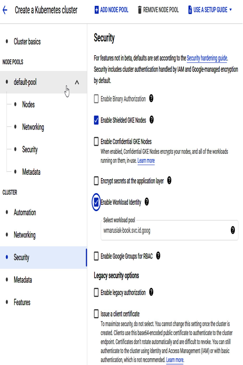The width and height of the screenshot is (243, 365).
Task: Collapse the default-pool node pool chevron
Action: tap(77, 82)
